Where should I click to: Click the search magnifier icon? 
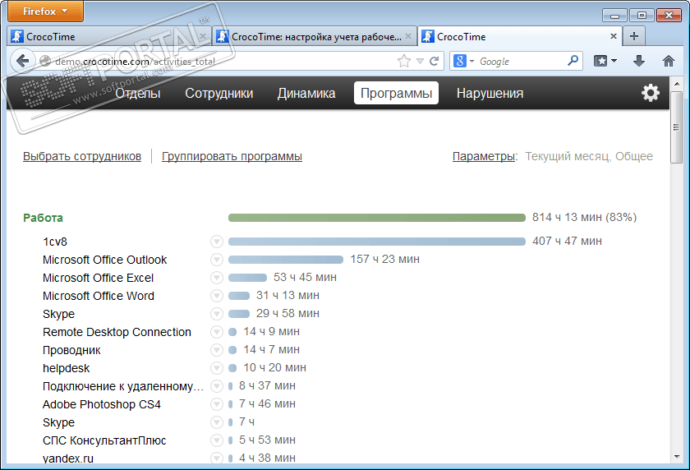(x=573, y=61)
